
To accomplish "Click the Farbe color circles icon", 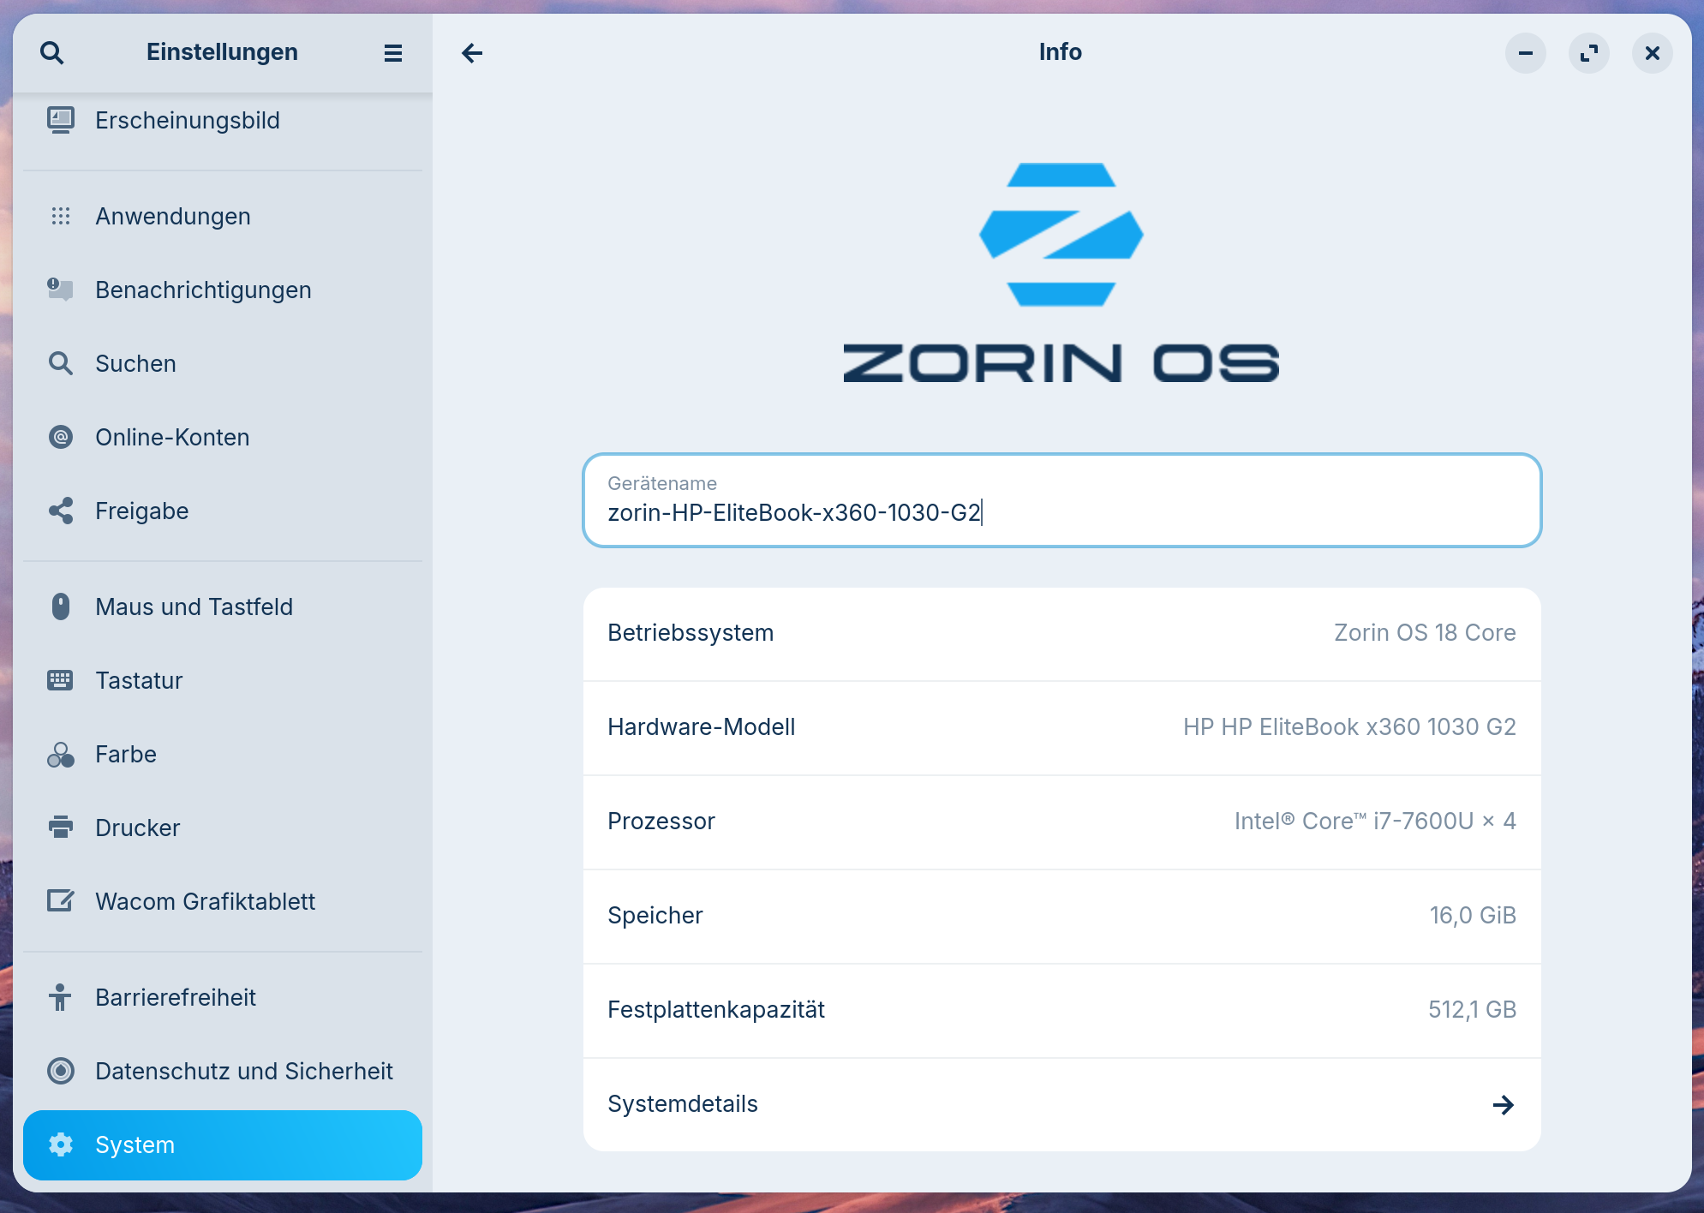I will [x=61, y=754].
